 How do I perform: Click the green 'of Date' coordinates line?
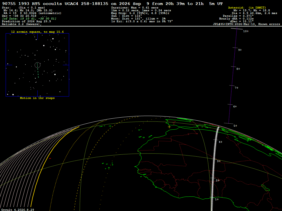tap(29, 19)
